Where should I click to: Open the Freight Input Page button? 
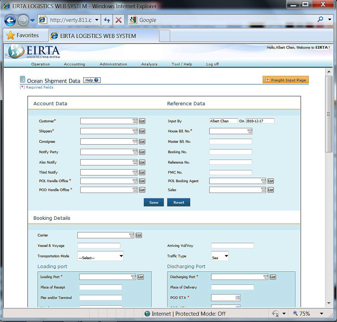click(286, 80)
